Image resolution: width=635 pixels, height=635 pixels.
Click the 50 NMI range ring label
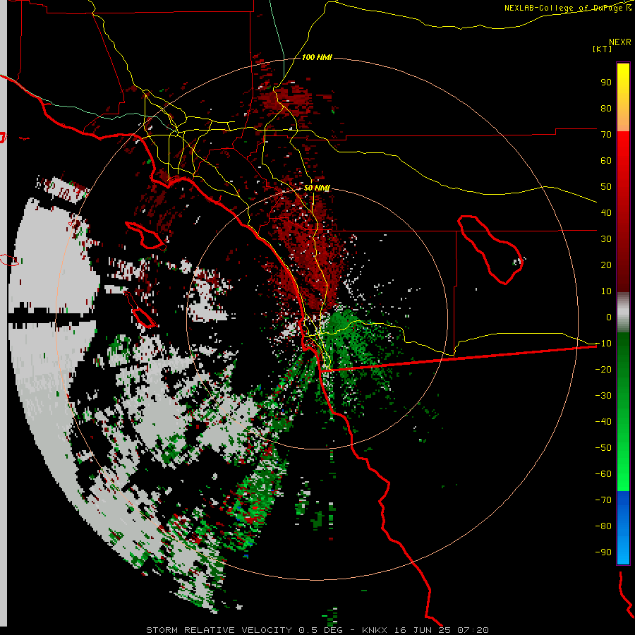[x=317, y=188]
